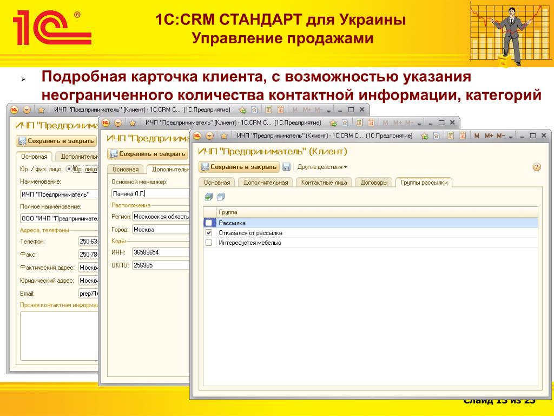Open calendar icon in front window title bar
The height and width of the screenshot is (416, 554).
pos(463,135)
